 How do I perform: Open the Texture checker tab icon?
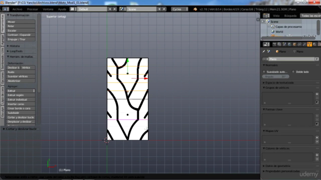click(319, 44)
